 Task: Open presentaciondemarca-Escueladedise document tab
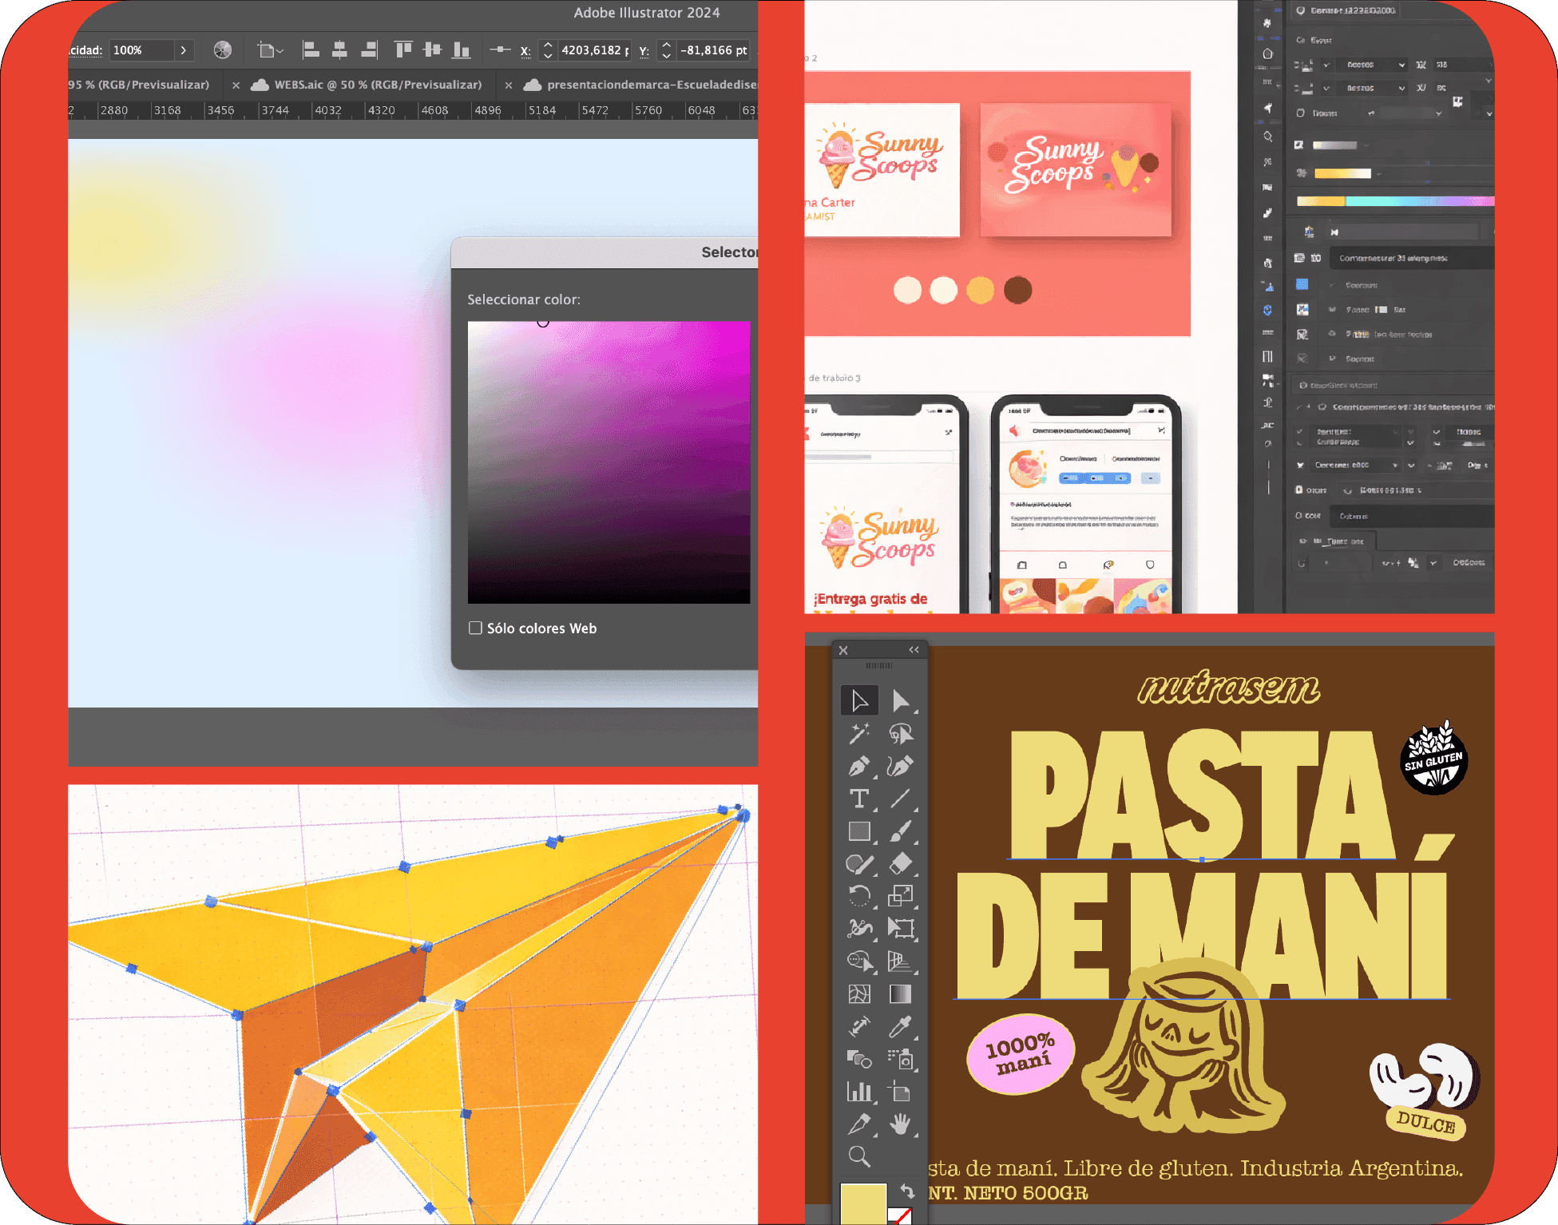pyautogui.click(x=651, y=85)
